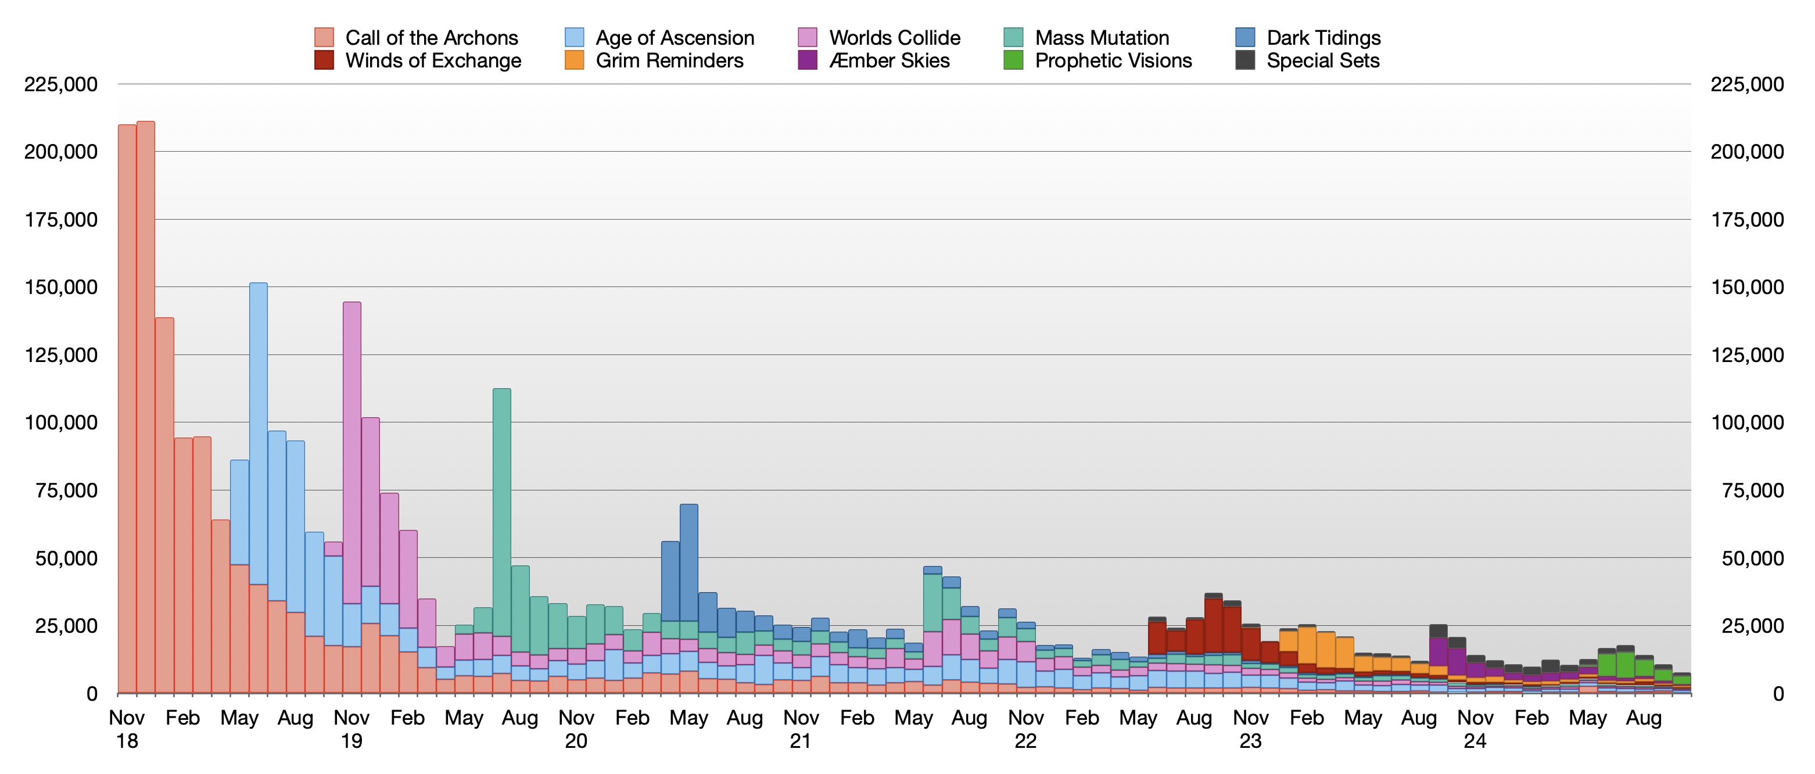
Task: Click the Call of the Archons legend swatch
Action: click(324, 37)
